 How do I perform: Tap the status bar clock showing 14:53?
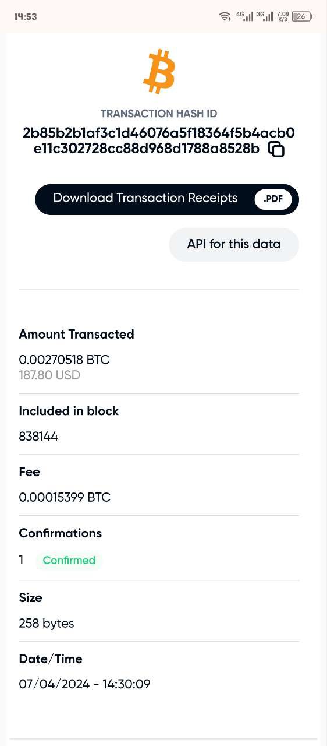pyautogui.click(x=26, y=16)
